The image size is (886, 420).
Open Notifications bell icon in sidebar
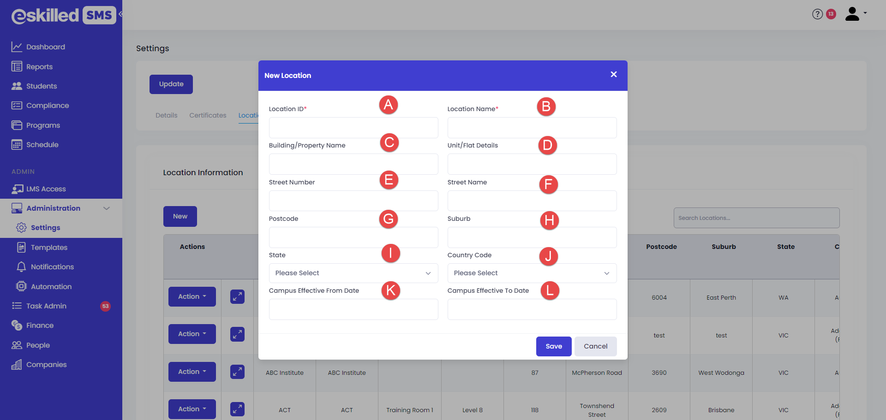21,267
